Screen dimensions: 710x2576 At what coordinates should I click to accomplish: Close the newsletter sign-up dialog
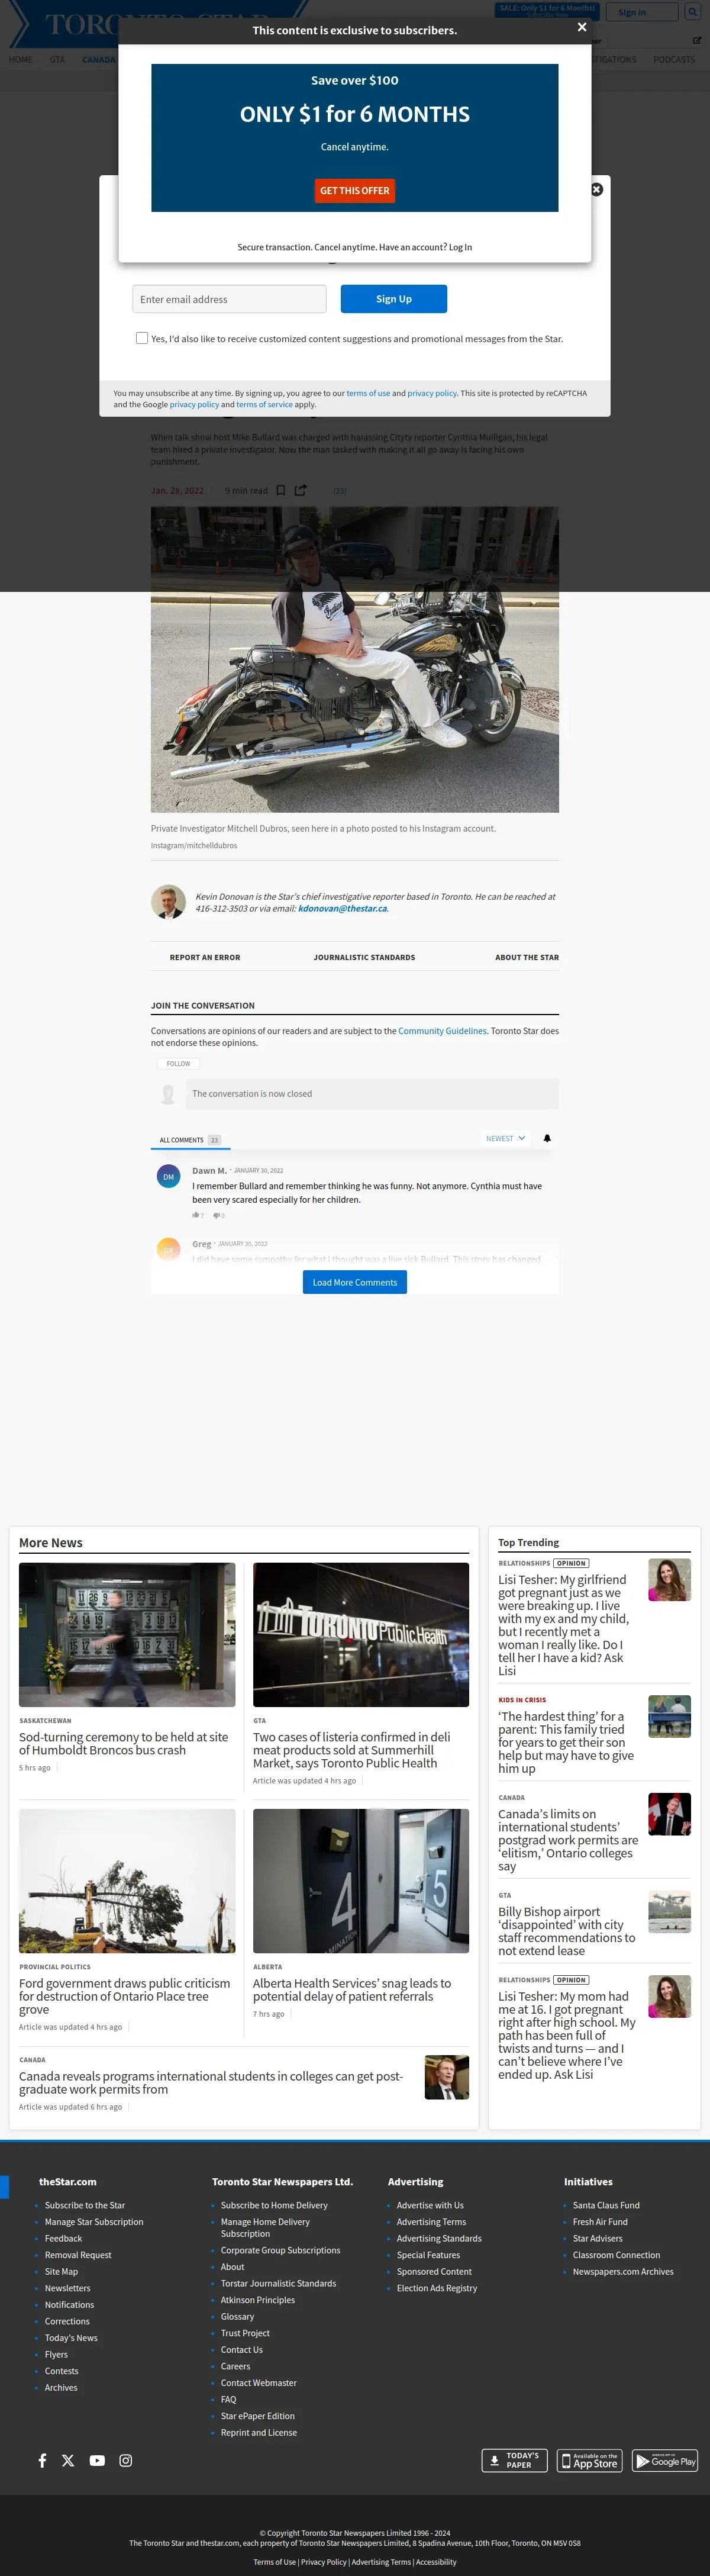(x=597, y=189)
